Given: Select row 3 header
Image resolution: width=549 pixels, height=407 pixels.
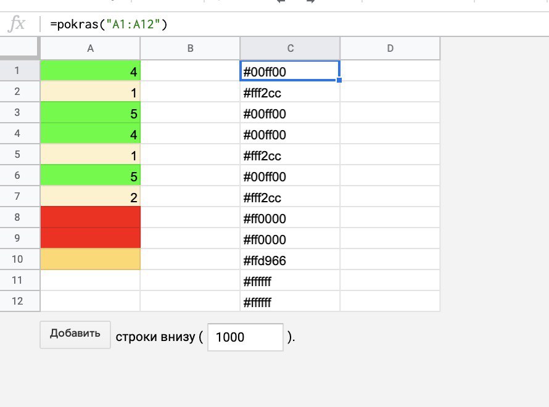Looking at the screenshot, I should point(20,113).
